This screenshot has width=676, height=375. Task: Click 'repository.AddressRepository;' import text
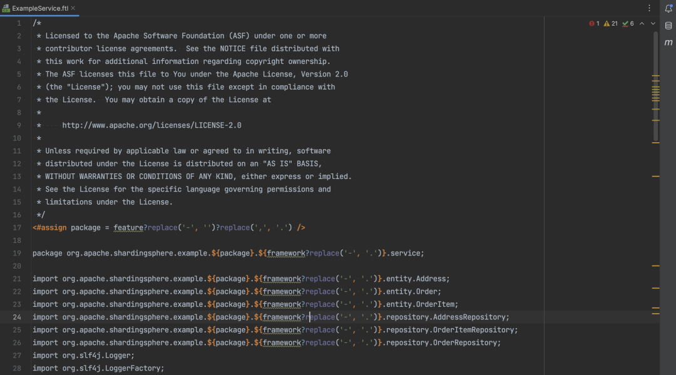coord(448,317)
